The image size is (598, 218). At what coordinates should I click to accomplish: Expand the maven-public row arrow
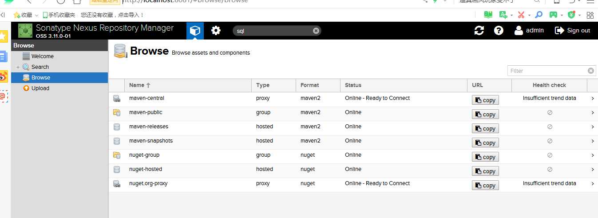[593, 113]
